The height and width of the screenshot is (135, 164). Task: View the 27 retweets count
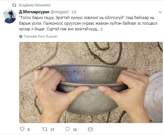click(52, 130)
